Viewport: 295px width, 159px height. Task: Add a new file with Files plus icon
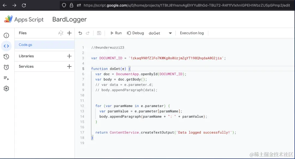69,33
